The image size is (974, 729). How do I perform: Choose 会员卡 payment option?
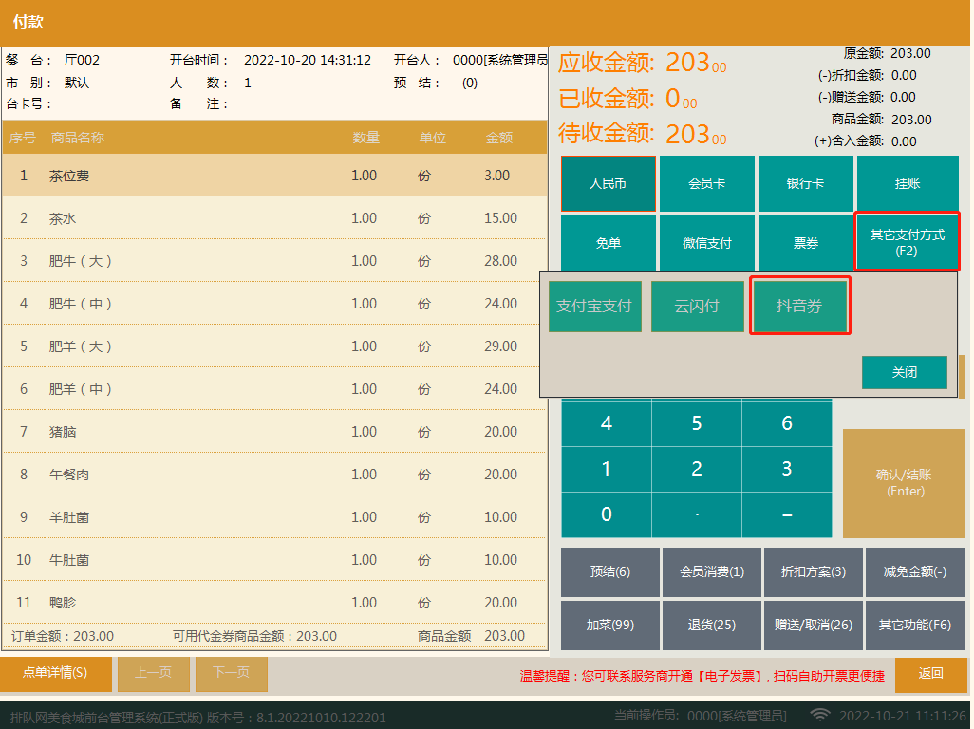[x=707, y=184]
